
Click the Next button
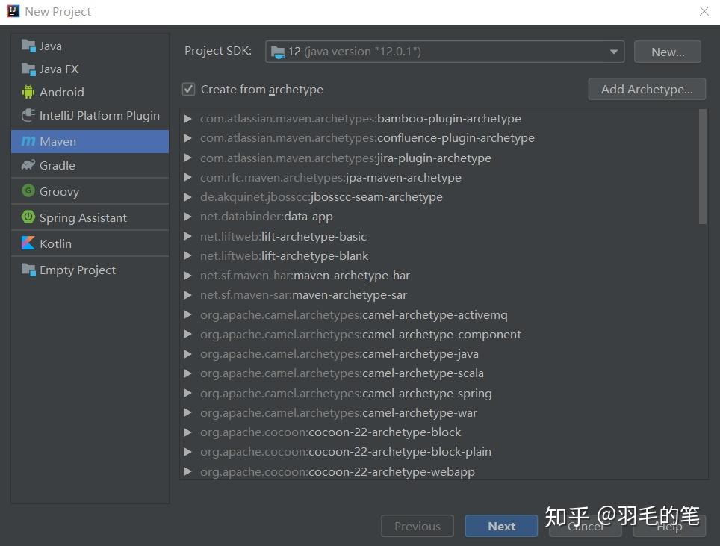pyautogui.click(x=501, y=526)
